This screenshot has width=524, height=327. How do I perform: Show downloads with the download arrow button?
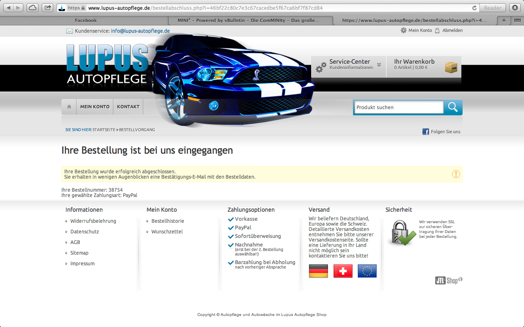(x=515, y=8)
